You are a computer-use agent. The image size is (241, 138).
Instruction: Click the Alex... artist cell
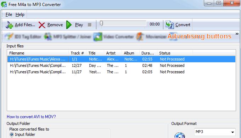[x=113, y=59]
